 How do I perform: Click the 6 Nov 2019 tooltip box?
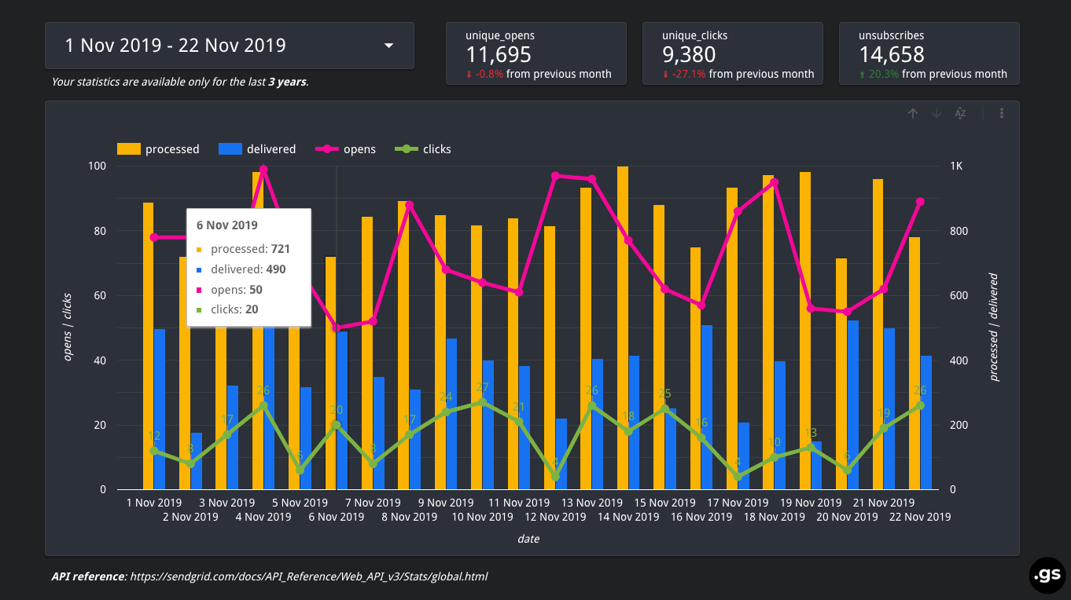[x=248, y=267]
